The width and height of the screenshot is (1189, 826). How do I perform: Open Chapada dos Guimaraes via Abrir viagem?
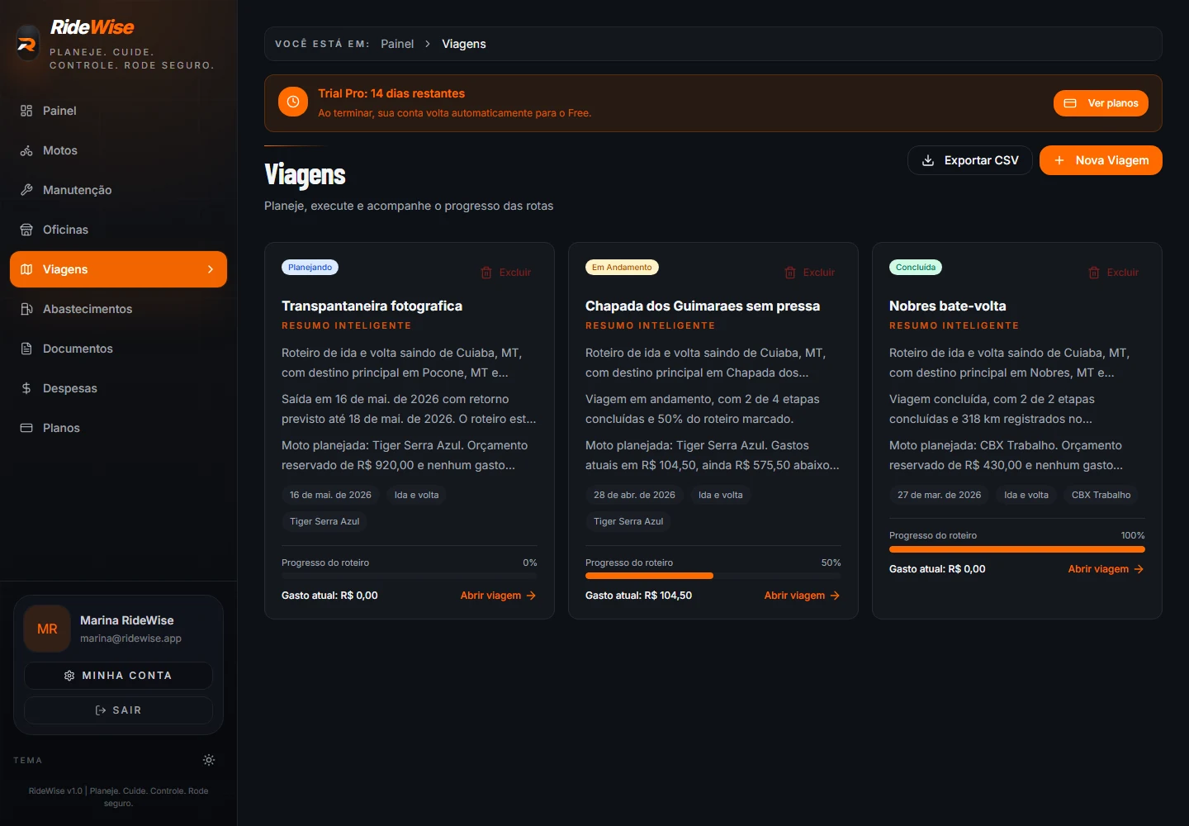point(802,596)
